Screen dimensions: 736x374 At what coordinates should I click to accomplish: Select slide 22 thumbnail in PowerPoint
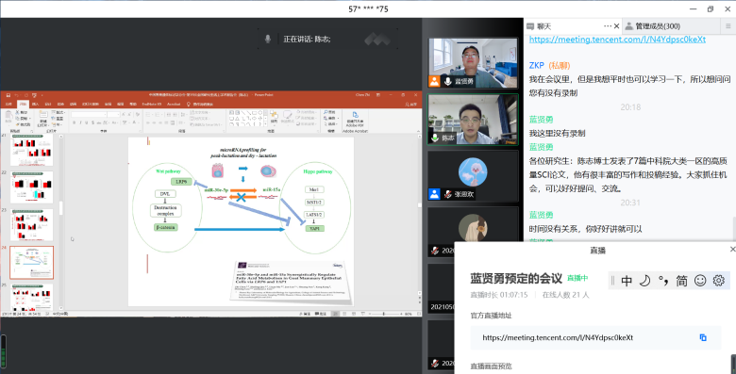pos(31,187)
